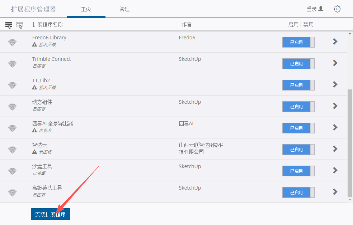353x225 pixels.
Task: Expand details chevron for Trimble Connect
Action: pos(335,63)
